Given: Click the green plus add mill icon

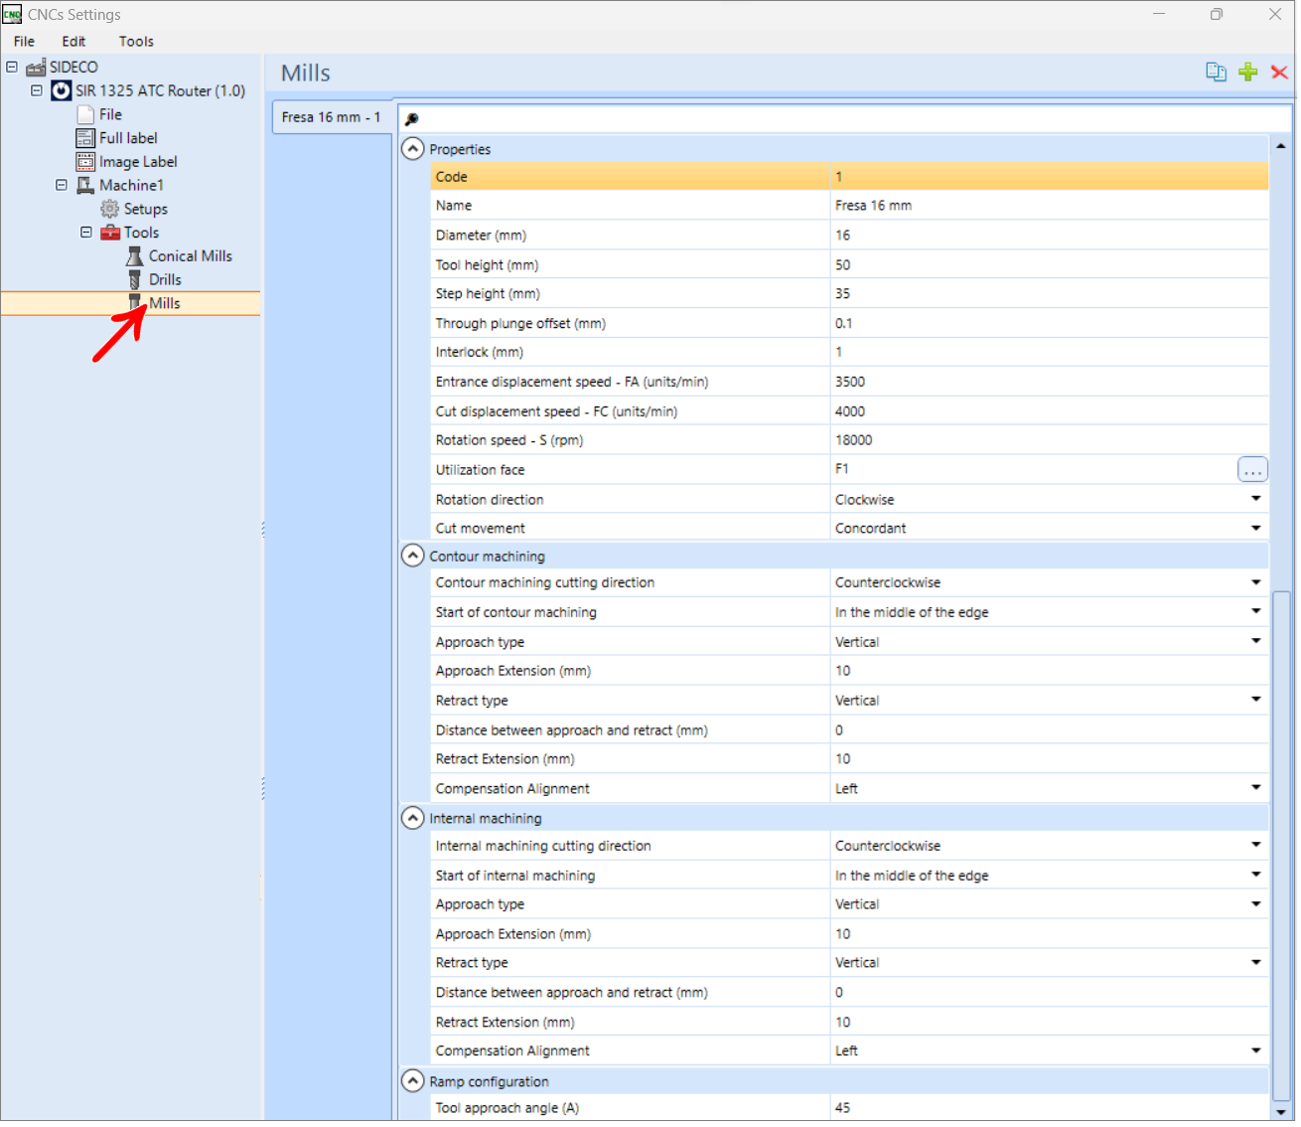Looking at the screenshot, I should (1248, 72).
